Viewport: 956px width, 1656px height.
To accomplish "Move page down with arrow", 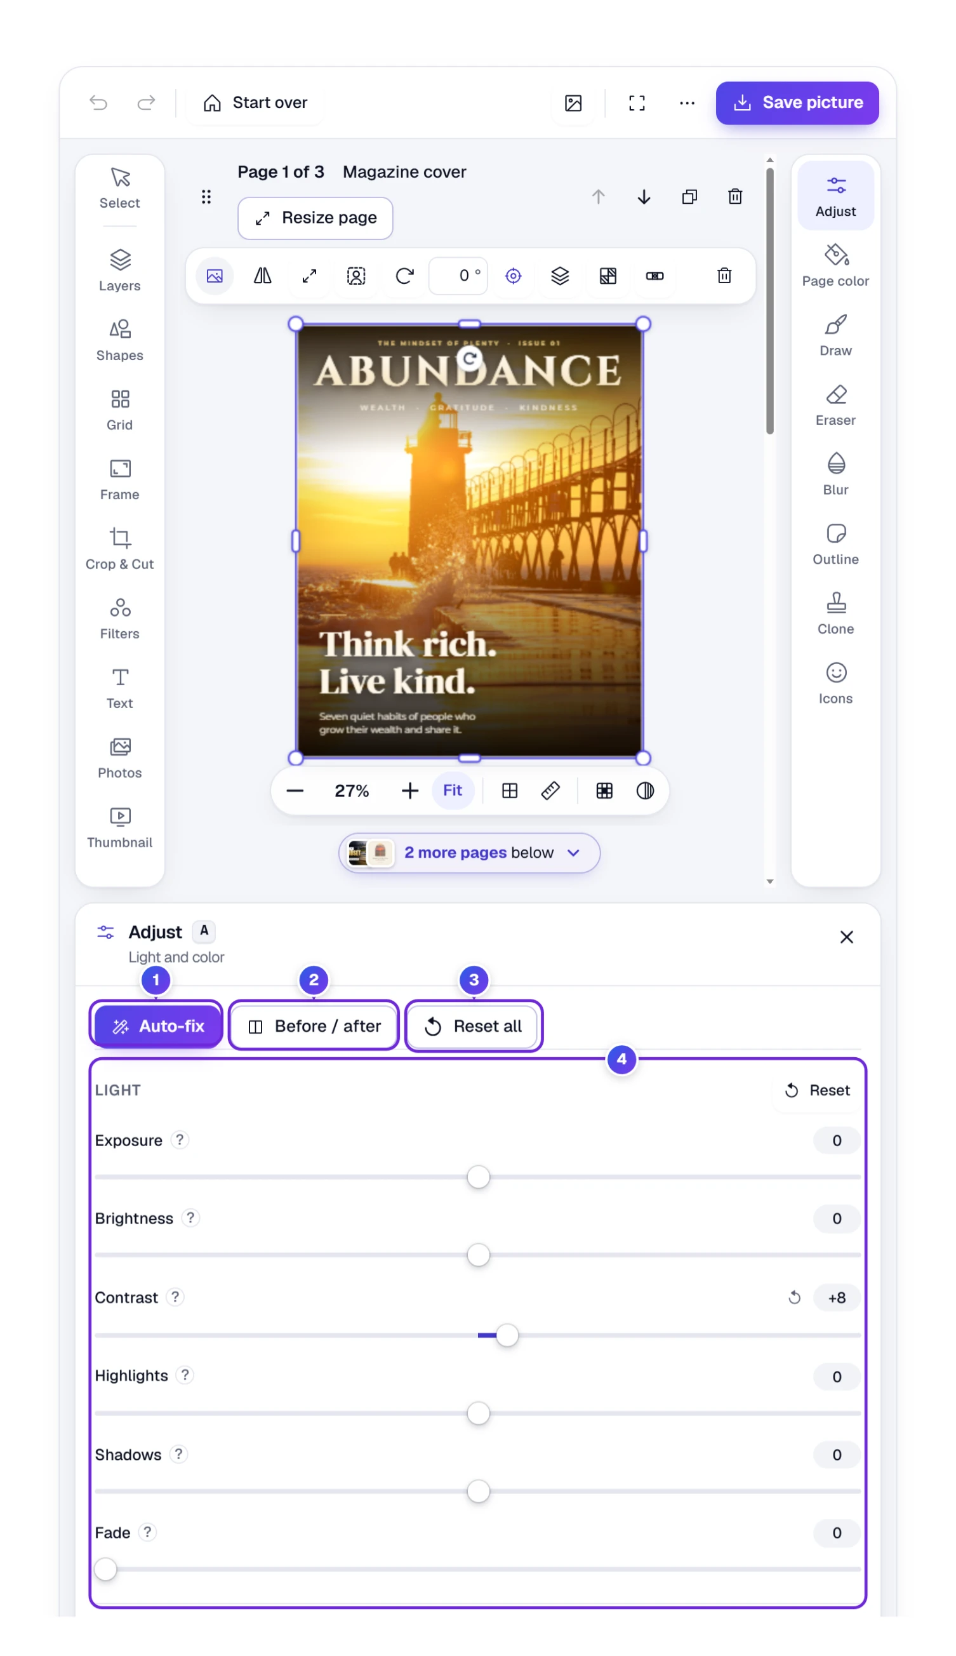I will pyautogui.click(x=644, y=196).
